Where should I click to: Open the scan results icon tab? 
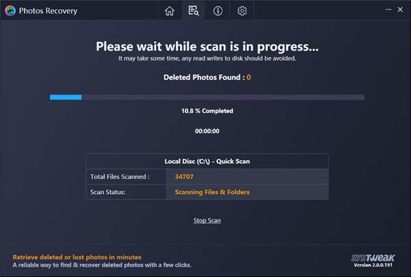click(x=193, y=11)
